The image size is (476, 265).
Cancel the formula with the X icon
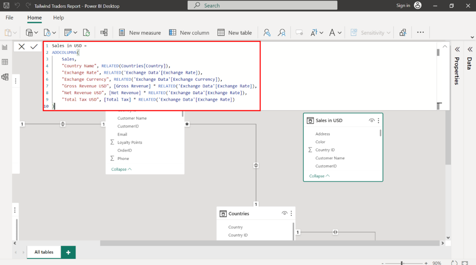point(22,47)
